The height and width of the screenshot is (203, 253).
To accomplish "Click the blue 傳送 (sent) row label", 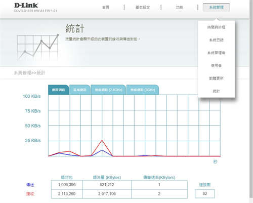I will coord(30,185).
